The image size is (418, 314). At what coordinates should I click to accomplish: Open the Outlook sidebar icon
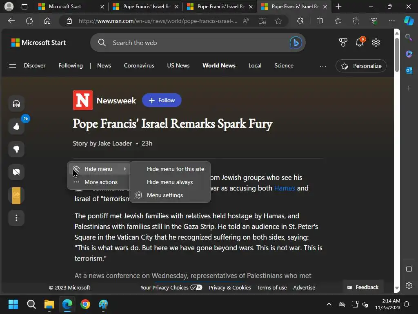[409, 70]
